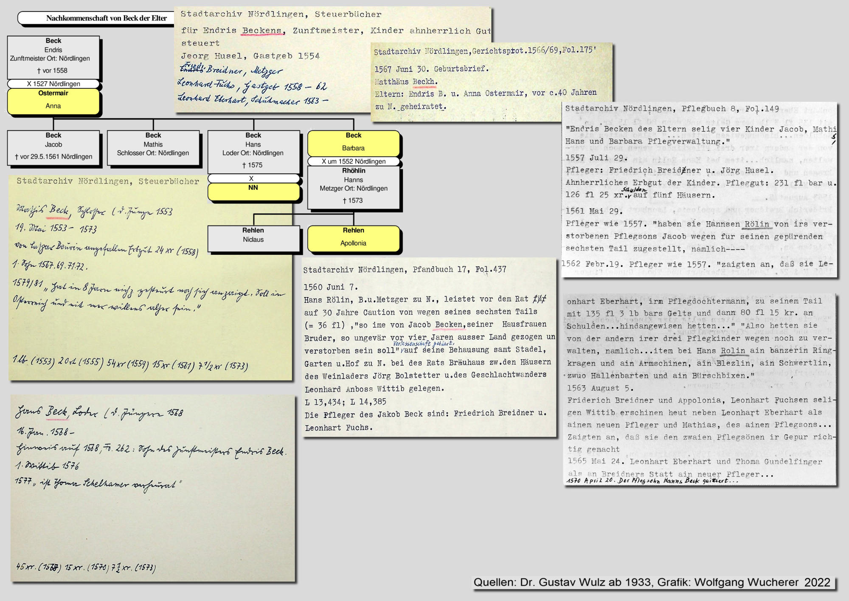Image resolution: width=849 pixels, height=601 pixels.
Task: Select the yellow NN spouse box
Action: click(253, 192)
